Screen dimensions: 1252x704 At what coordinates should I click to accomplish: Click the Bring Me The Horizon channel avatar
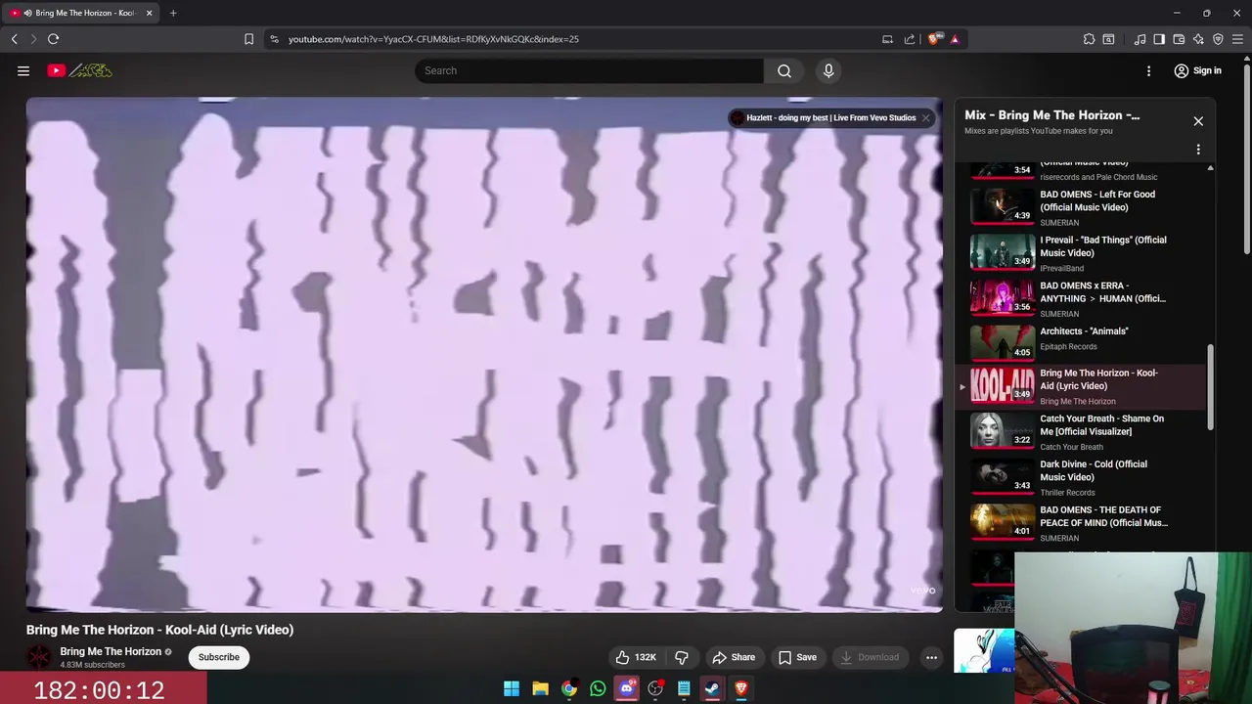[39, 657]
